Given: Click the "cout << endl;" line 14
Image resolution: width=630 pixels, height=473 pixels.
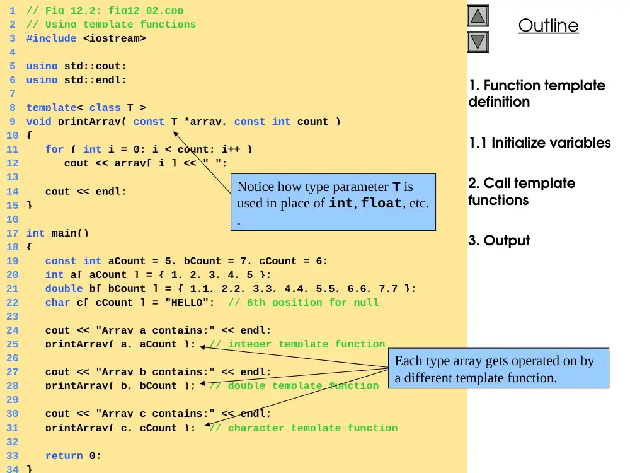Looking at the screenshot, I should 86,192.
